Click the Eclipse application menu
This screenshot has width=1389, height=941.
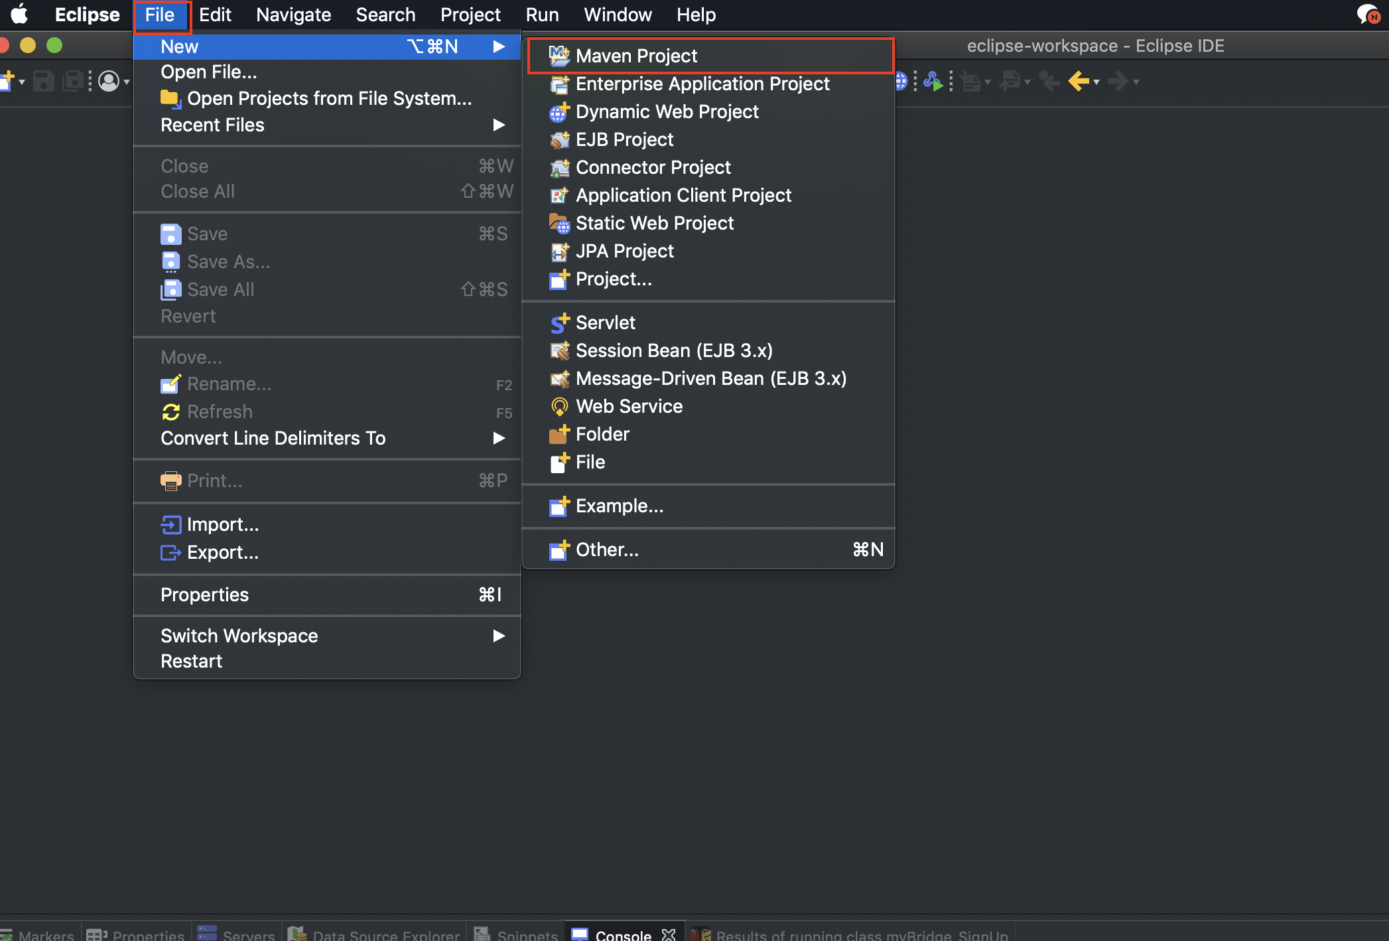click(x=87, y=15)
